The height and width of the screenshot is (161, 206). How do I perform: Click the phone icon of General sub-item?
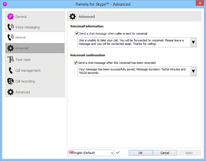click(x=11, y=37)
